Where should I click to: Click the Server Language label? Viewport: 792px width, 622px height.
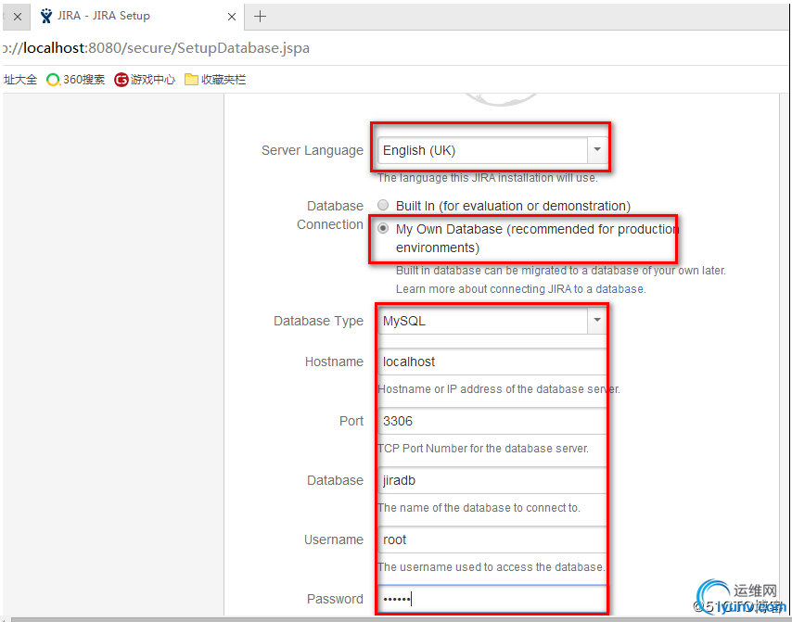coord(313,150)
